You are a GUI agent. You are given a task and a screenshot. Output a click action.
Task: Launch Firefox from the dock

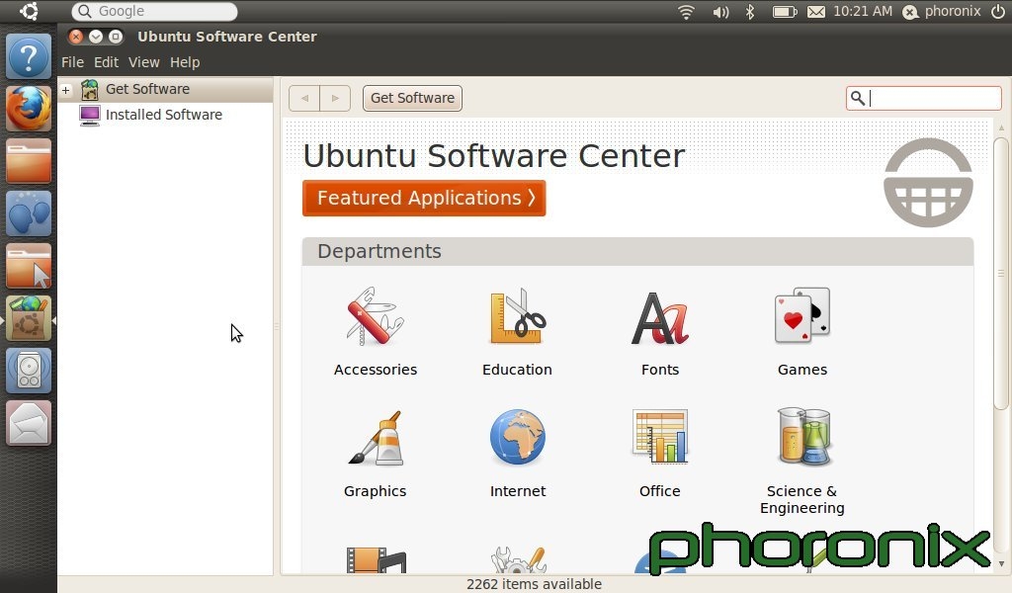(x=29, y=108)
